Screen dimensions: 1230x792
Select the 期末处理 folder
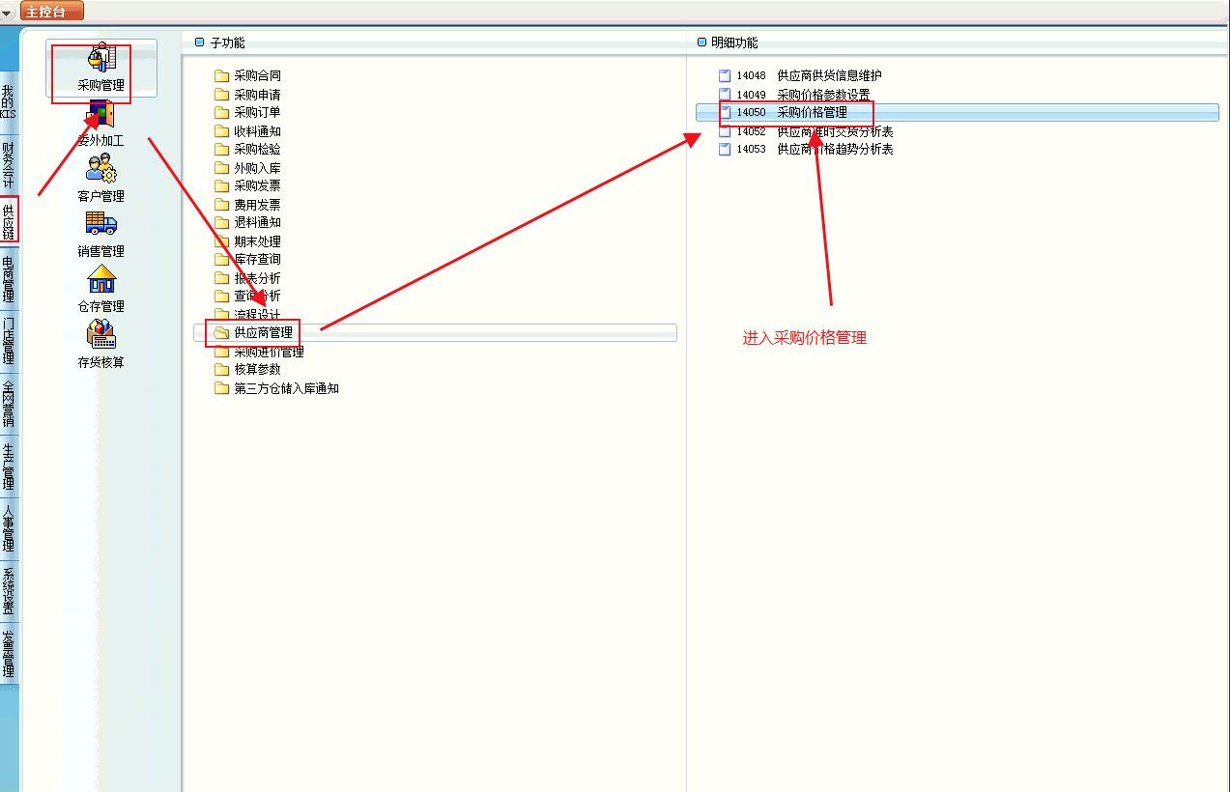[247, 241]
